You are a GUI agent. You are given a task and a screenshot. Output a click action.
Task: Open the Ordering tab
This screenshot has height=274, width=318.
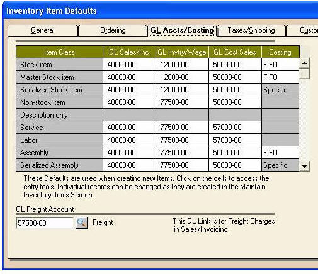click(x=113, y=30)
